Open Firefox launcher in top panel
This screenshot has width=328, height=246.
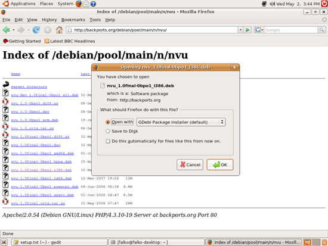point(79,4)
